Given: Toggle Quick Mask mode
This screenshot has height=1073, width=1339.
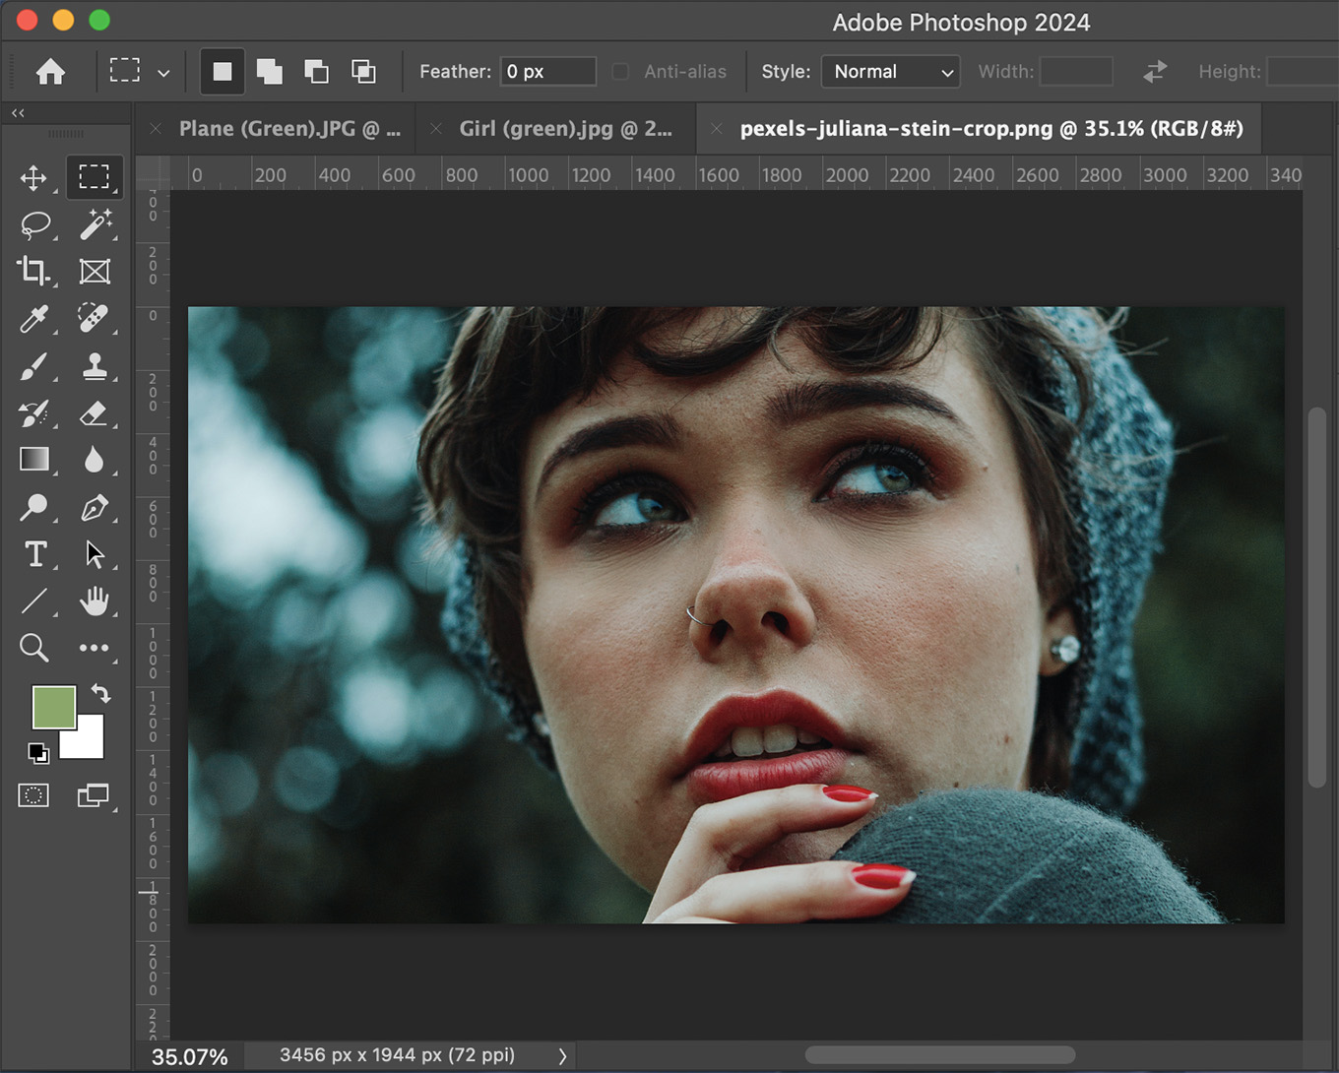Looking at the screenshot, I should pos(33,795).
